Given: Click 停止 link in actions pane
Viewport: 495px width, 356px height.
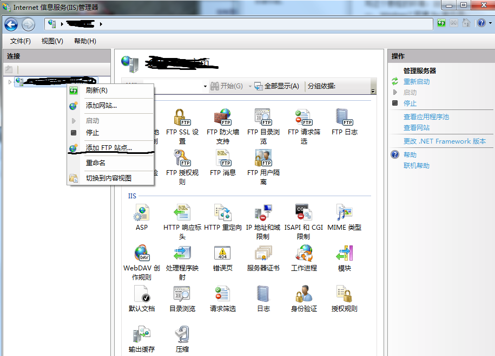Looking at the screenshot, I should [x=410, y=103].
